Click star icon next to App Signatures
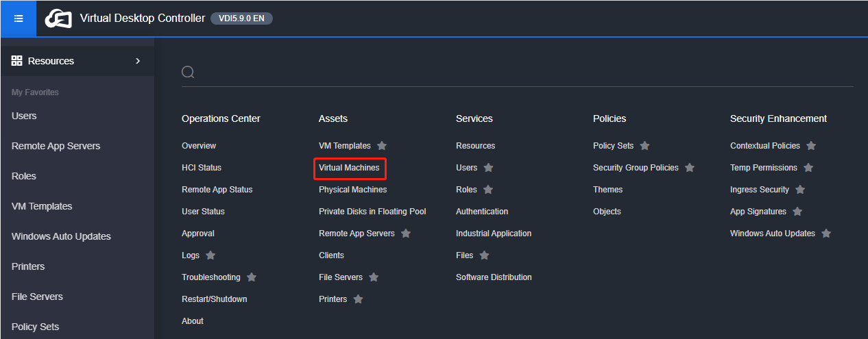 click(x=797, y=212)
